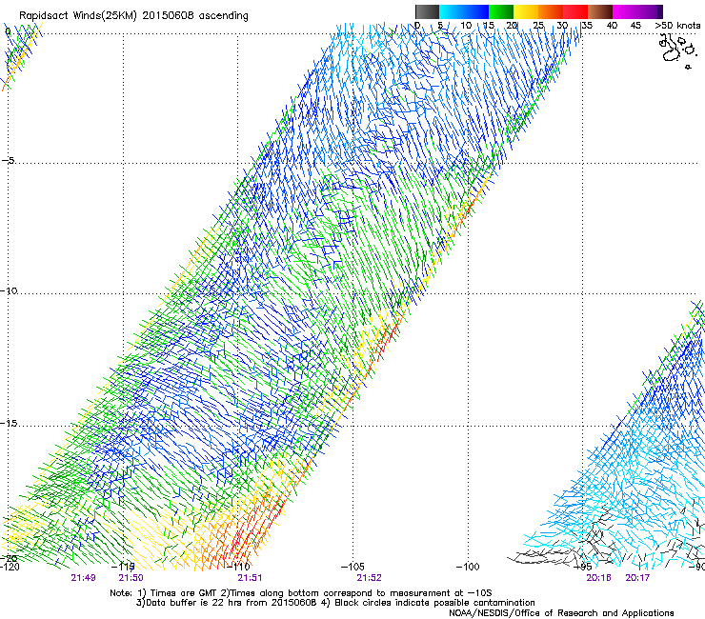
Task: Click the magenta-purple 40-50 knots legend segment
Action: [x=637, y=11]
